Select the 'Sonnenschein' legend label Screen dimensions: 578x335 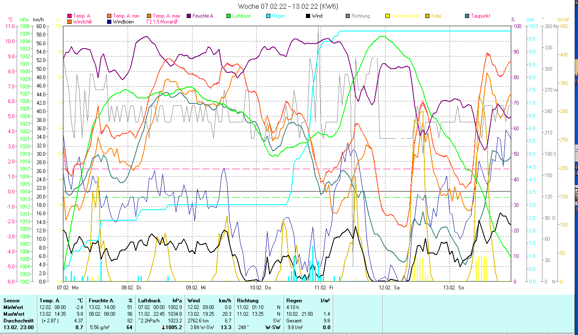[405, 16]
